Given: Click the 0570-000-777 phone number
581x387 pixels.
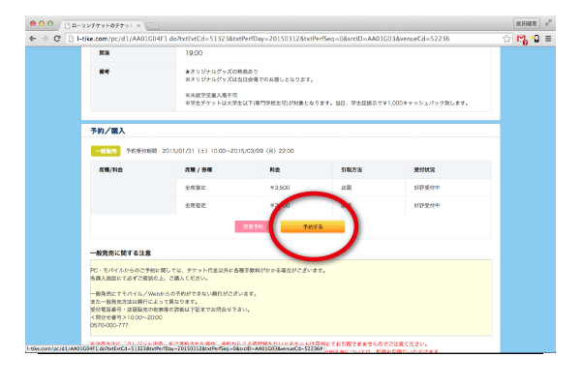Looking at the screenshot, I should 109,325.
